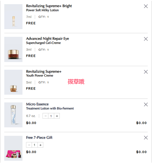Remove Advanced Night Repair Eye item
Viewport: 152px width, 163px height.
click(x=146, y=39)
